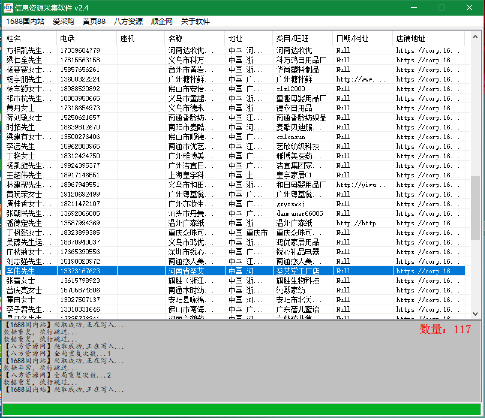Close the 信息资源采集软件 window
This screenshot has height=418, width=485.
point(469,7)
